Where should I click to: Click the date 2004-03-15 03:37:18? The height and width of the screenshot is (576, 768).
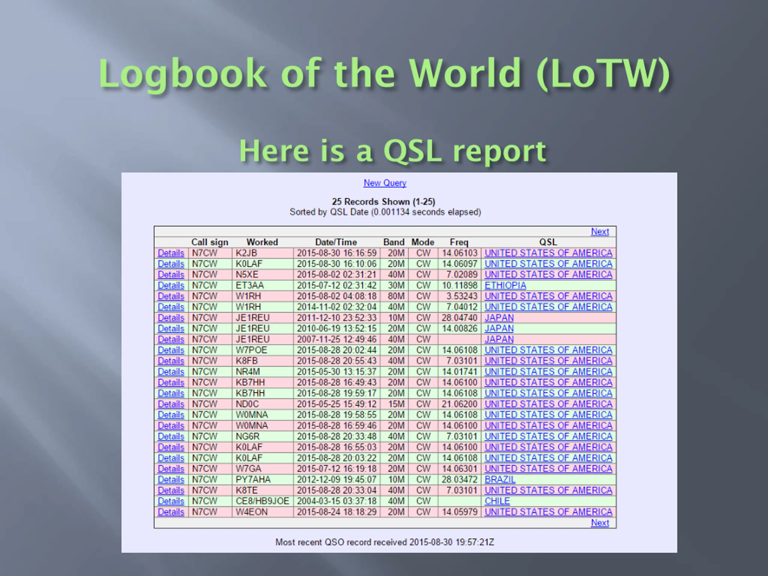click(x=337, y=501)
